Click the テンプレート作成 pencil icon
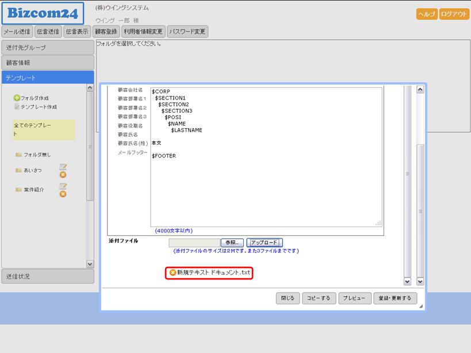Screen dimensions: 471x353 point(17,107)
